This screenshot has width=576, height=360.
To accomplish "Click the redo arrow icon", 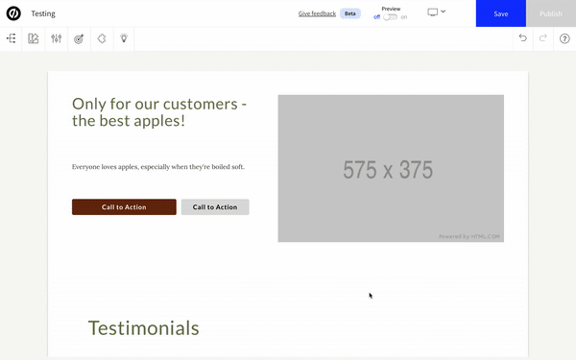I will 543,37.
